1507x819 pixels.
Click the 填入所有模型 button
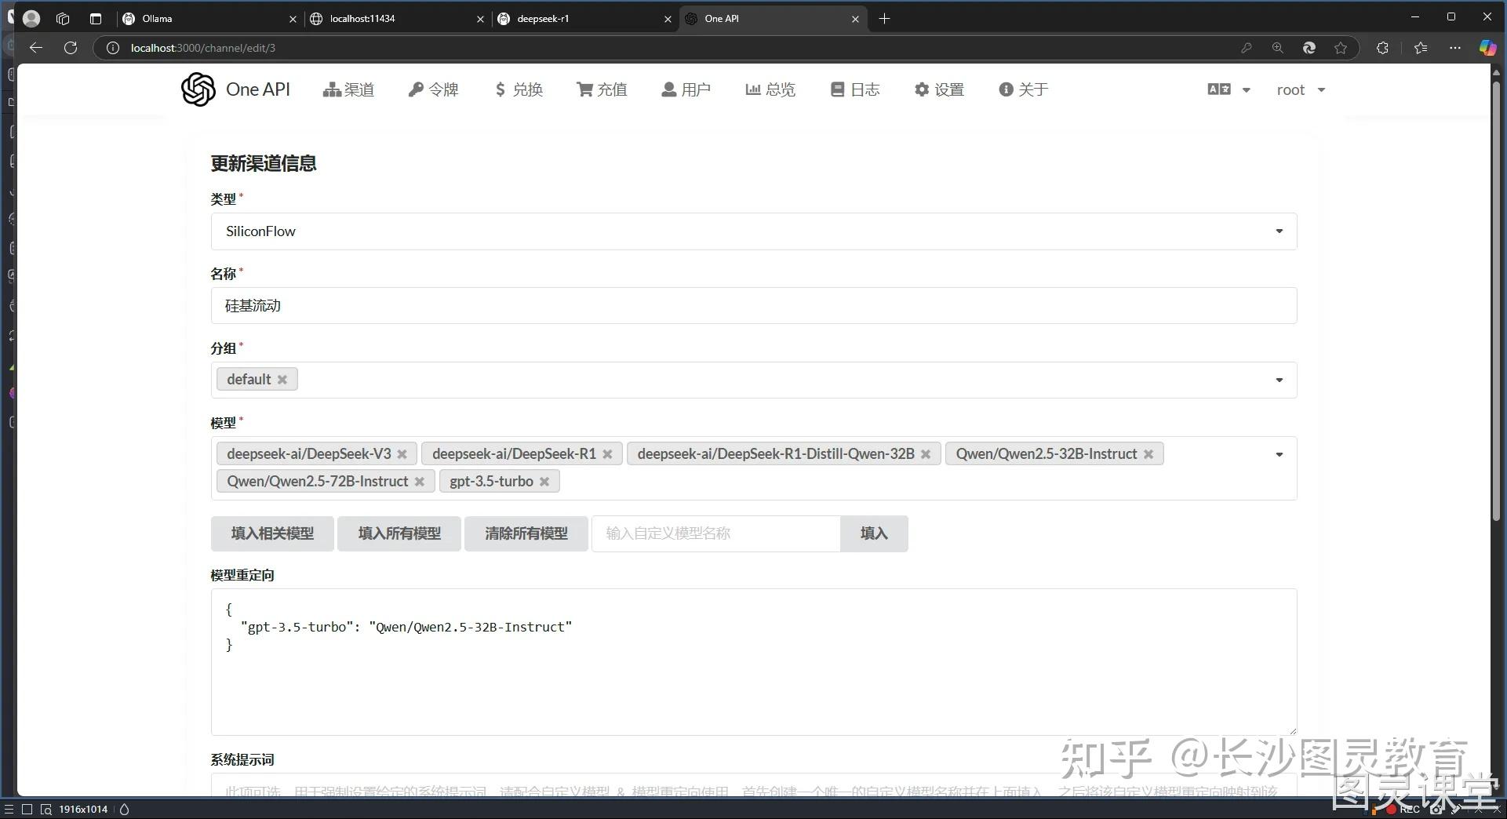pyautogui.click(x=399, y=533)
